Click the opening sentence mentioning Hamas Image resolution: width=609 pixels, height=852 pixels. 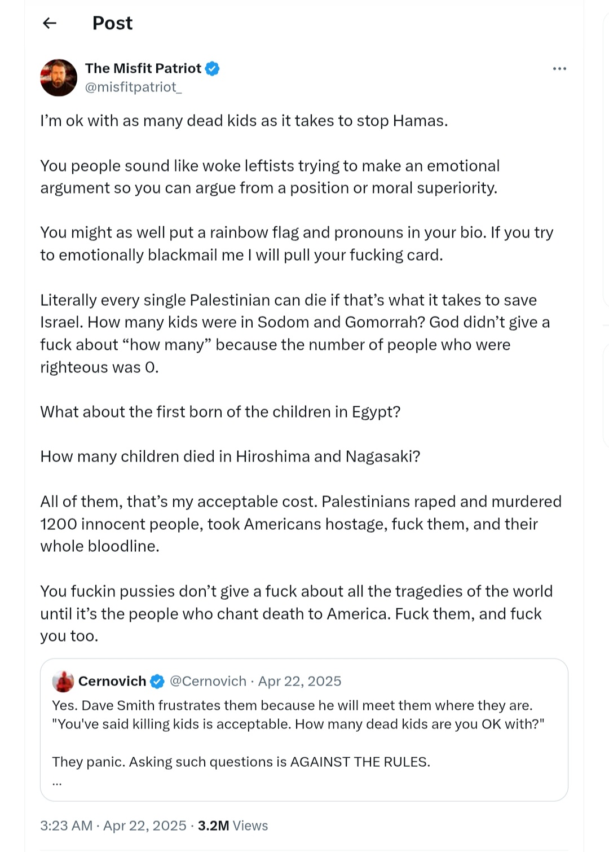tap(244, 121)
